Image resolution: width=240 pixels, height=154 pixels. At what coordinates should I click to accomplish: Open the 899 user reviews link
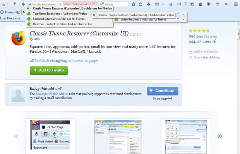coord(203,36)
